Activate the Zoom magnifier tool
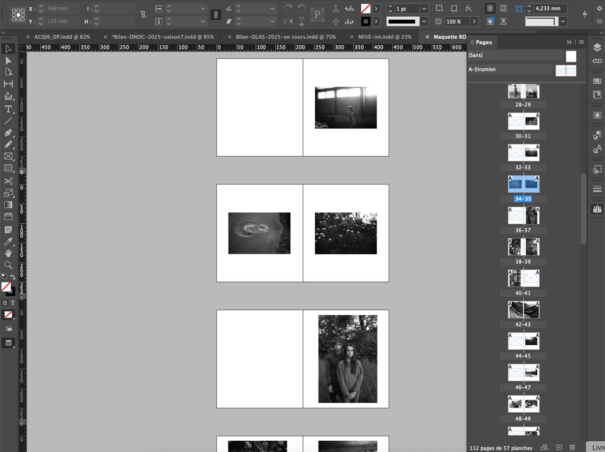605x452 pixels. tap(8, 265)
